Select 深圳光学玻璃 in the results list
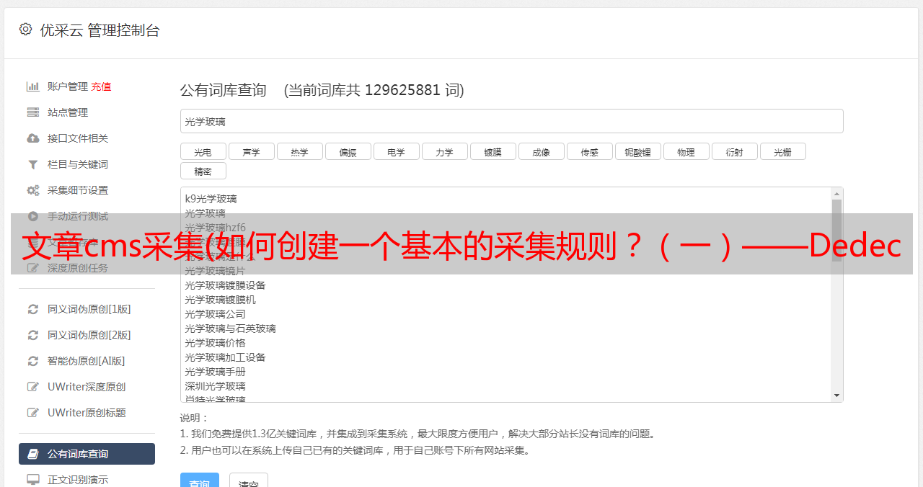Screen dimensions: 923x487 point(215,386)
